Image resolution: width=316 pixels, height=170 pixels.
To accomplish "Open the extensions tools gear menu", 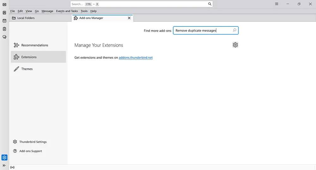I will [x=235, y=45].
